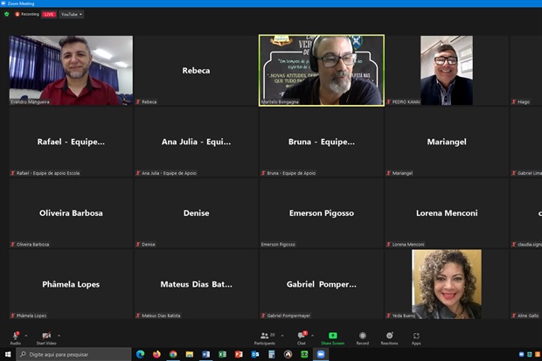Expand the audio options arrow
This screenshot has width=542, height=361.
point(26,336)
